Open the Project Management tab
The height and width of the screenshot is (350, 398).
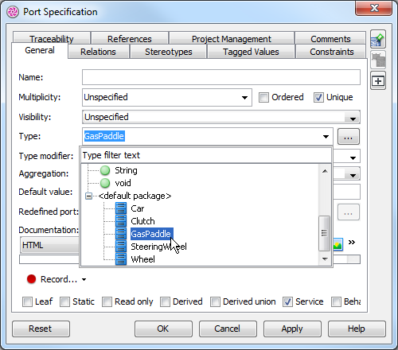(x=232, y=39)
